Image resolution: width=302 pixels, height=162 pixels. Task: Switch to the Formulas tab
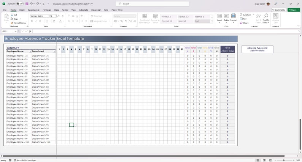47,10
